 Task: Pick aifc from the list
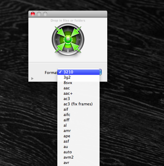pyautogui.click(x=78, y=115)
